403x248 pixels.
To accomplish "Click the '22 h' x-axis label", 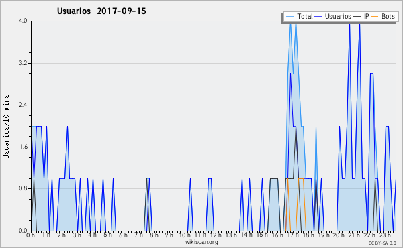I will [x=369, y=235].
